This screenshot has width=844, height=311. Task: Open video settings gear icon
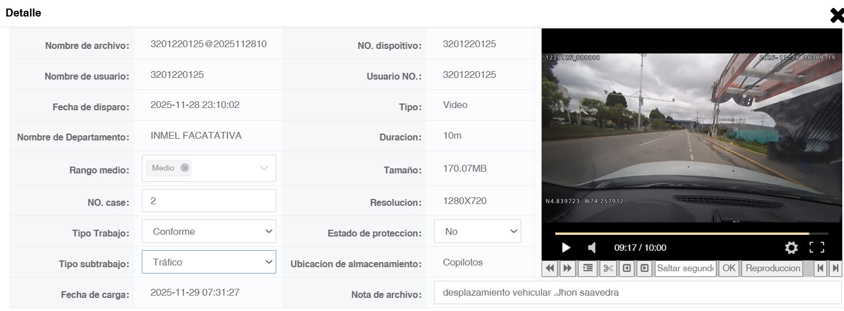pyautogui.click(x=791, y=247)
